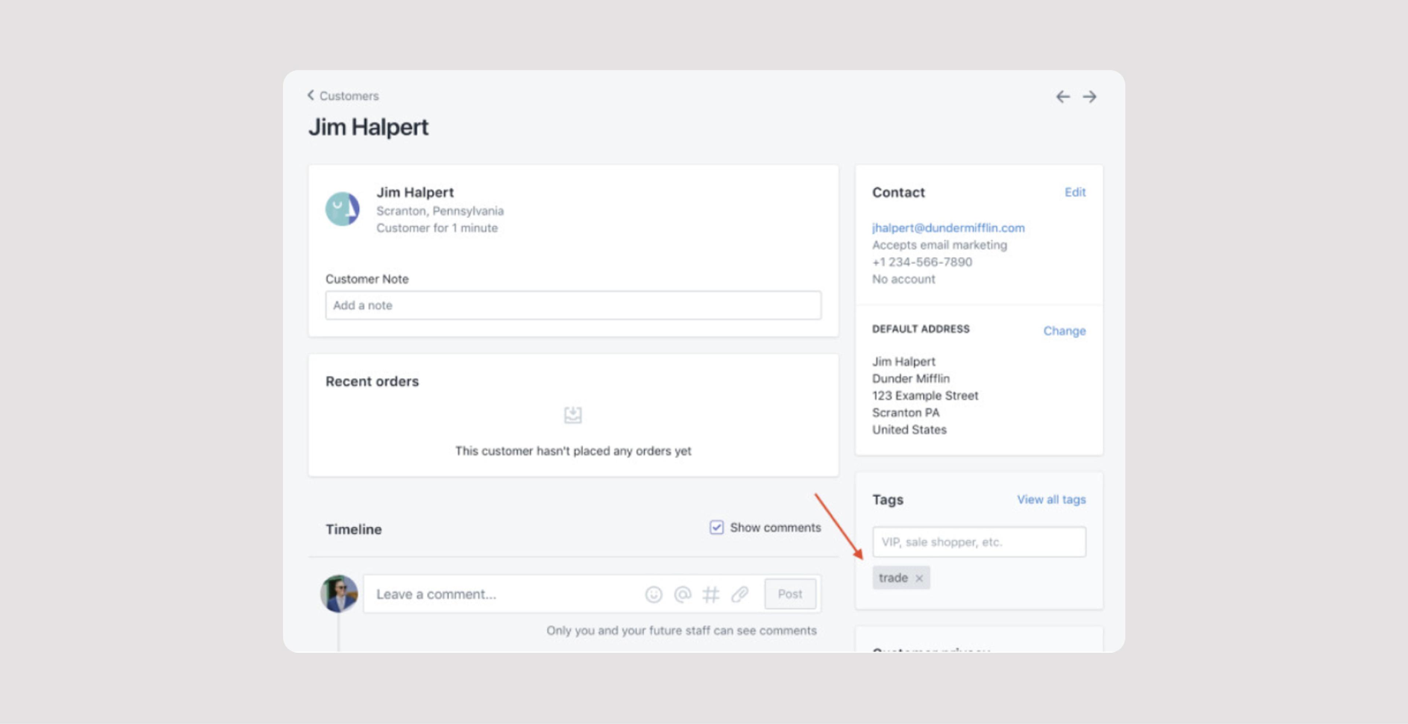Viewport: 1408px width, 724px height.
Task: Edit contact information
Action: 1075,192
